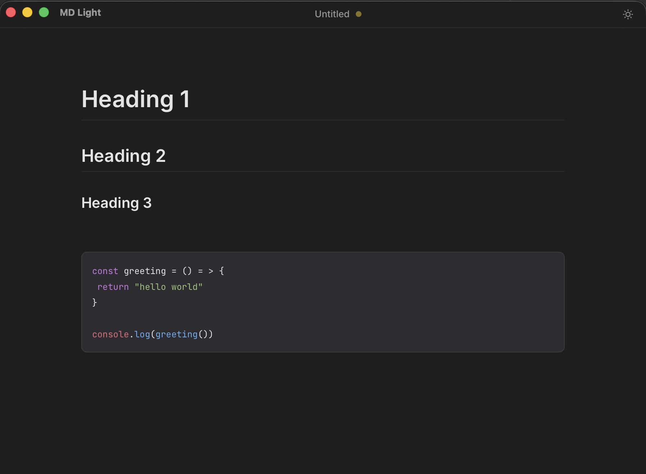Click the unsaved changes dot beside Untitled
The image size is (646, 474).
click(358, 14)
